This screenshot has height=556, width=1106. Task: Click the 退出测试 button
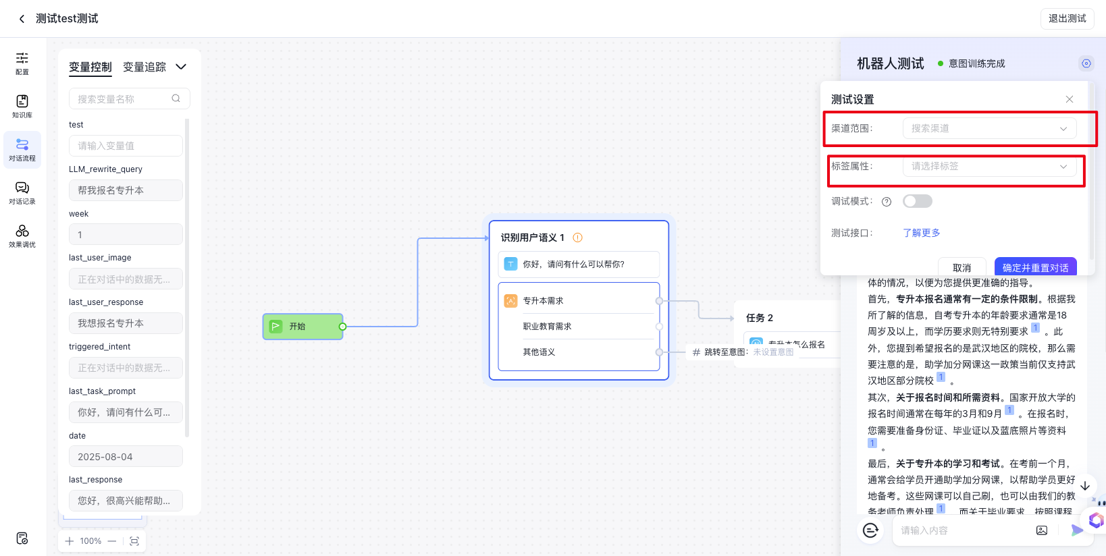tap(1067, 19)
